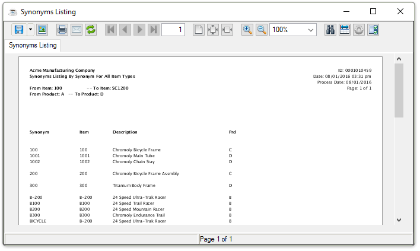420x251 pixels.
Task: Click the Save report icon
Action: tap(19, 30)
